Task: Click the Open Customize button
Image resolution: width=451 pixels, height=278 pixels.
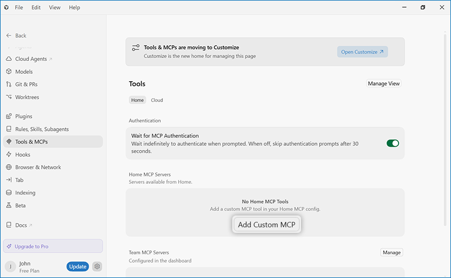Action: coord(362,52)
